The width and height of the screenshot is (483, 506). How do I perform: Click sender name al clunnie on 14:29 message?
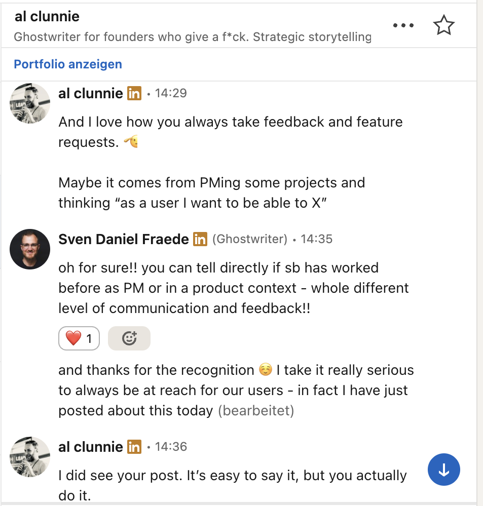point(91,94)
